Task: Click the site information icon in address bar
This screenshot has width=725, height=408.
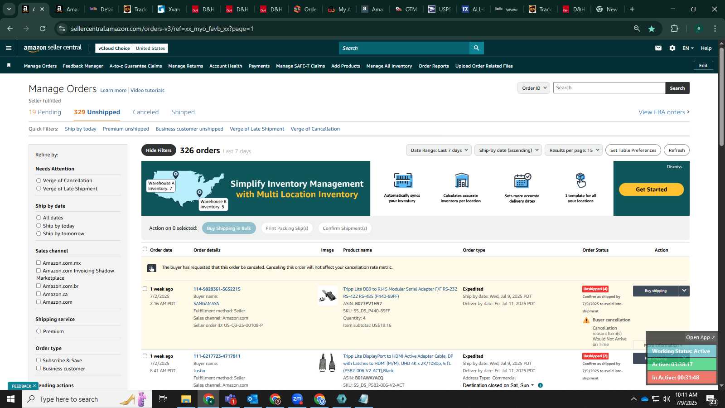Action: [62, 29]
